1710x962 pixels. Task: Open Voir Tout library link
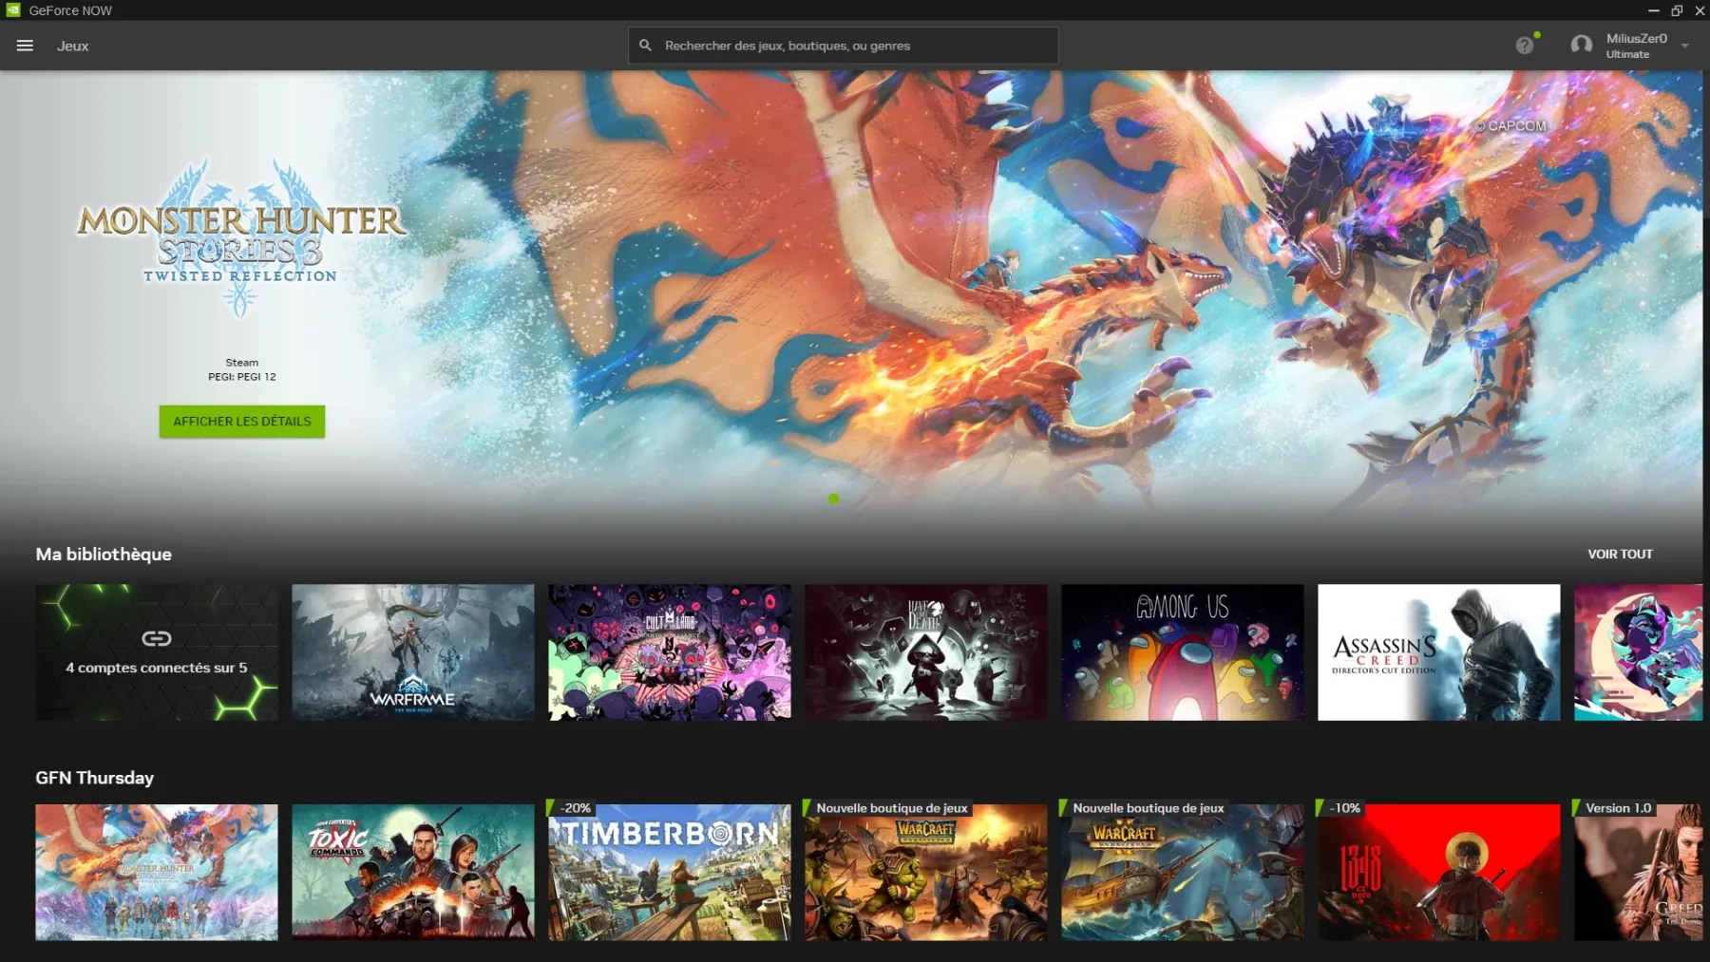click(x=1620, y=554)
